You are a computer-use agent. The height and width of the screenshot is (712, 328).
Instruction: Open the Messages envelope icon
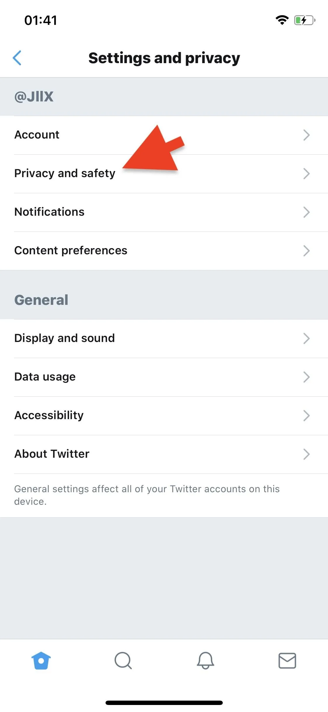(x=287, y=661)
